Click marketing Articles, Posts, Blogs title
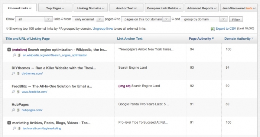The image size is (260, 137). [x=51, y=123]
